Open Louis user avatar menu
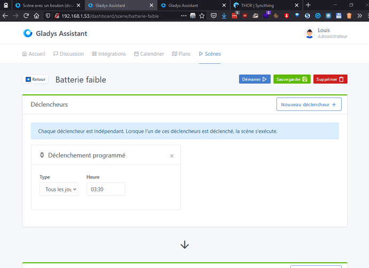 [310, 33]
